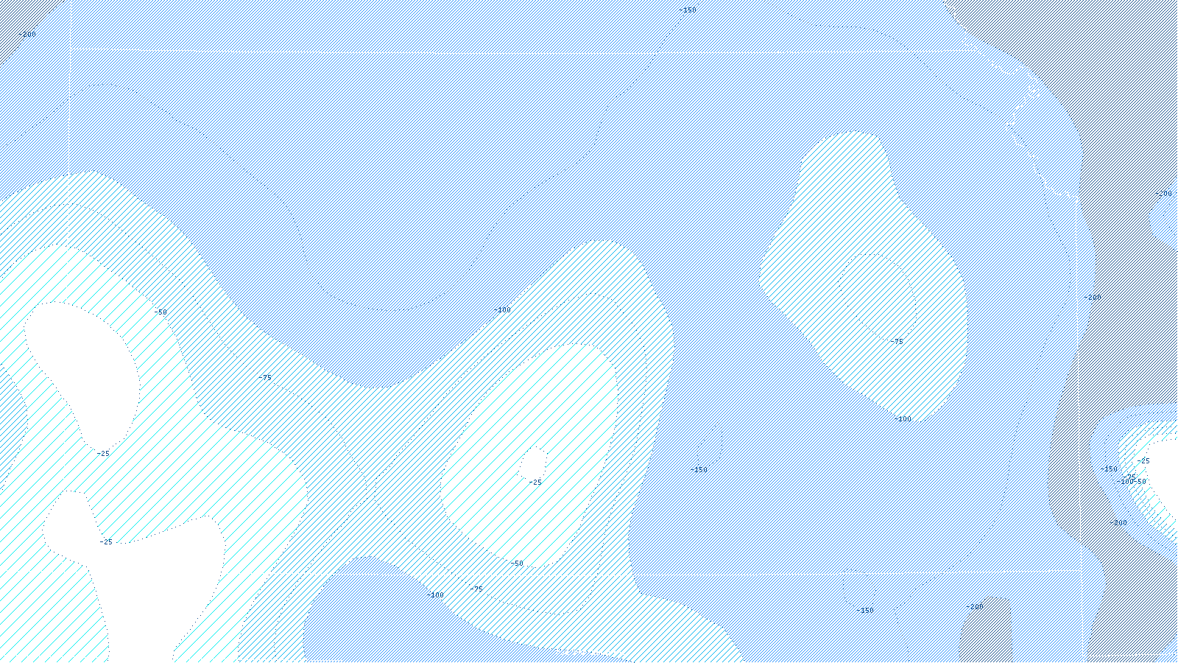
Task: Click the -100 label just beneath the -75 label on the right side
Action: [903, 419]
